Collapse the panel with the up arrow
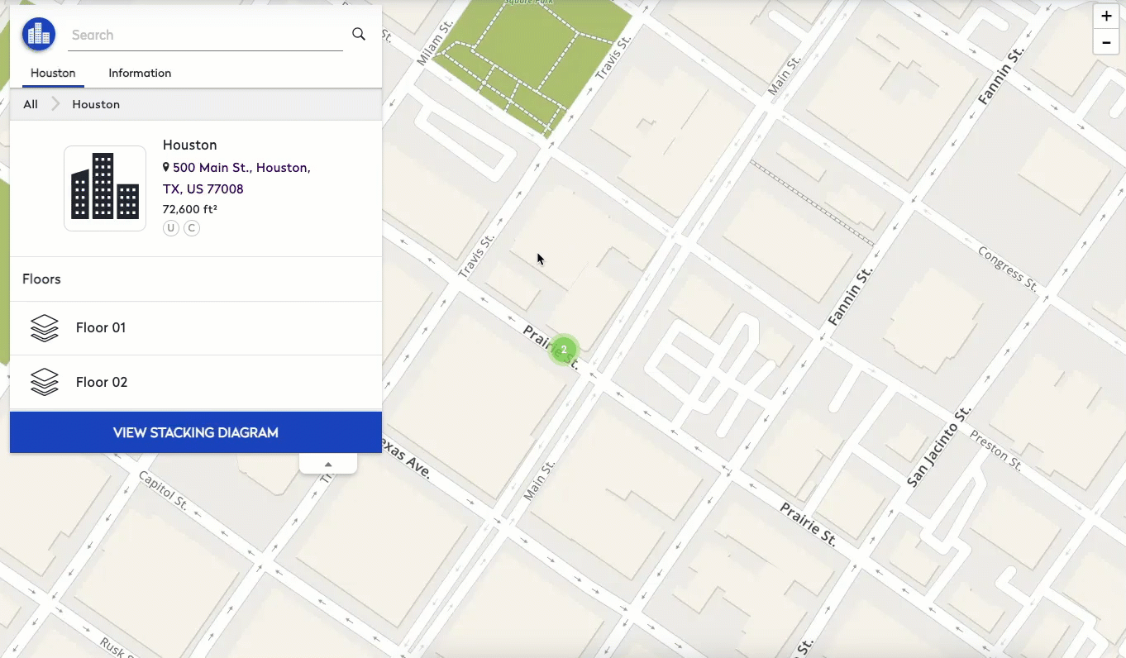1126x658 pixels. 328,464
